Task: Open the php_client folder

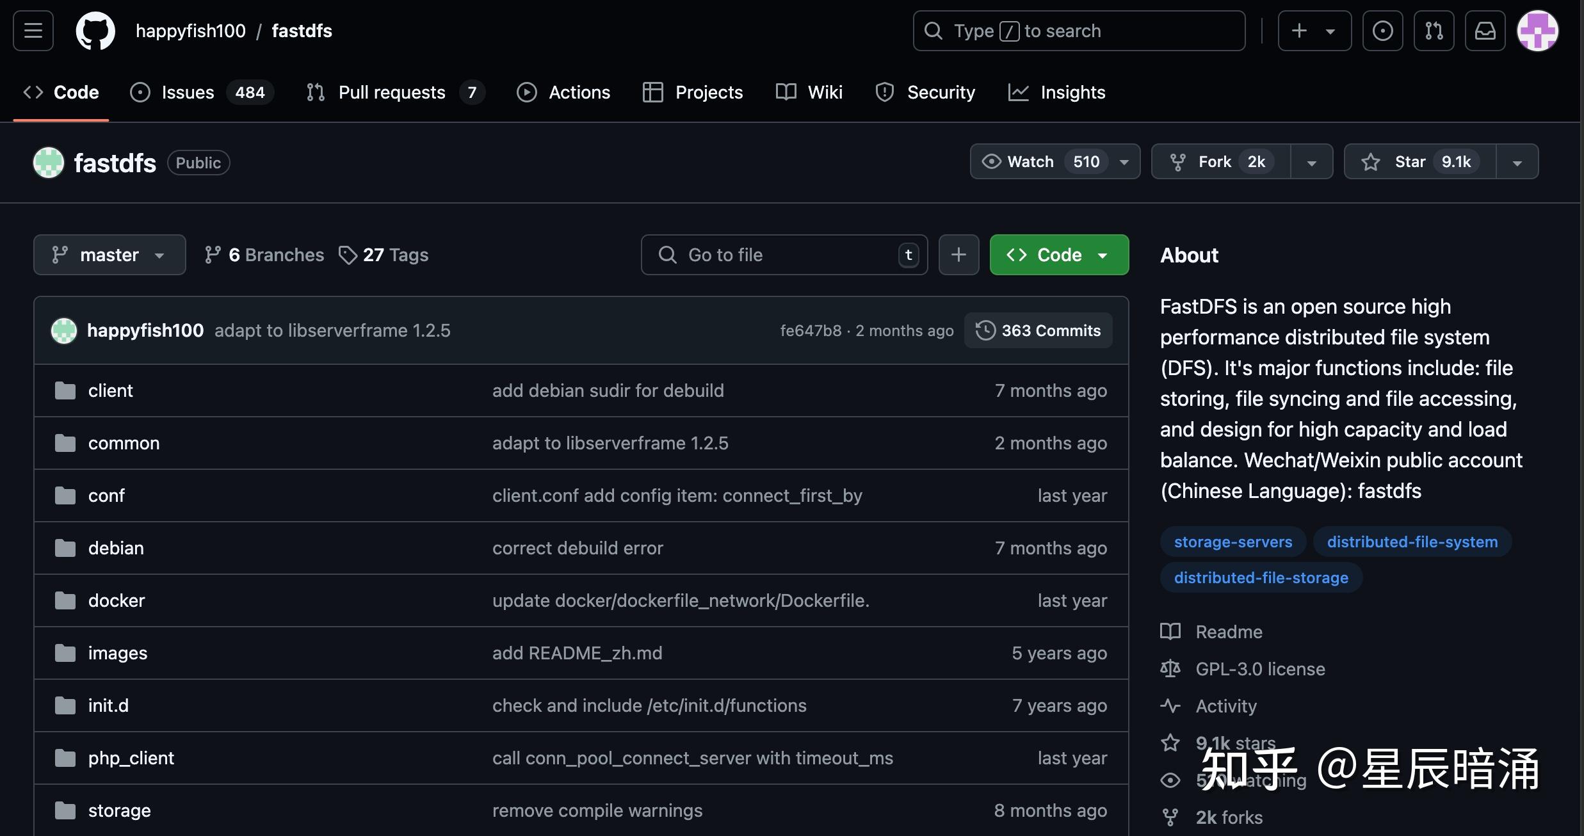Action: [131, 758]
